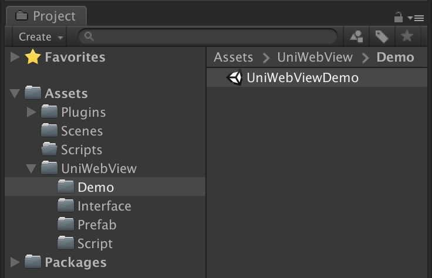Select the Scenes folder

pos(81,131)
